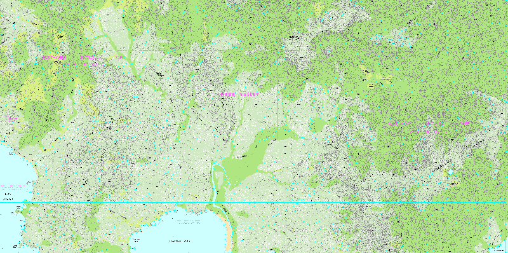The height and width of the screenshot is (253, 508).
Task: Click where the vertical grid line meets the upper horizontal line
Action: (278, 51)
